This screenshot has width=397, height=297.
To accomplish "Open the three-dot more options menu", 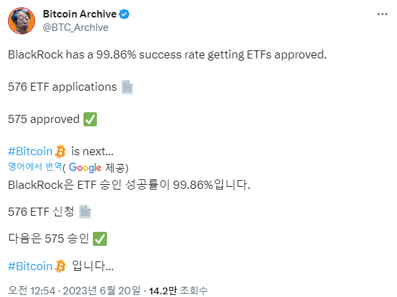I will [x=382, y=14].
